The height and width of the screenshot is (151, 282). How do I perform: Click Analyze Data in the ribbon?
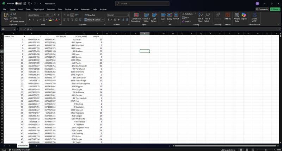click(237, 17)
